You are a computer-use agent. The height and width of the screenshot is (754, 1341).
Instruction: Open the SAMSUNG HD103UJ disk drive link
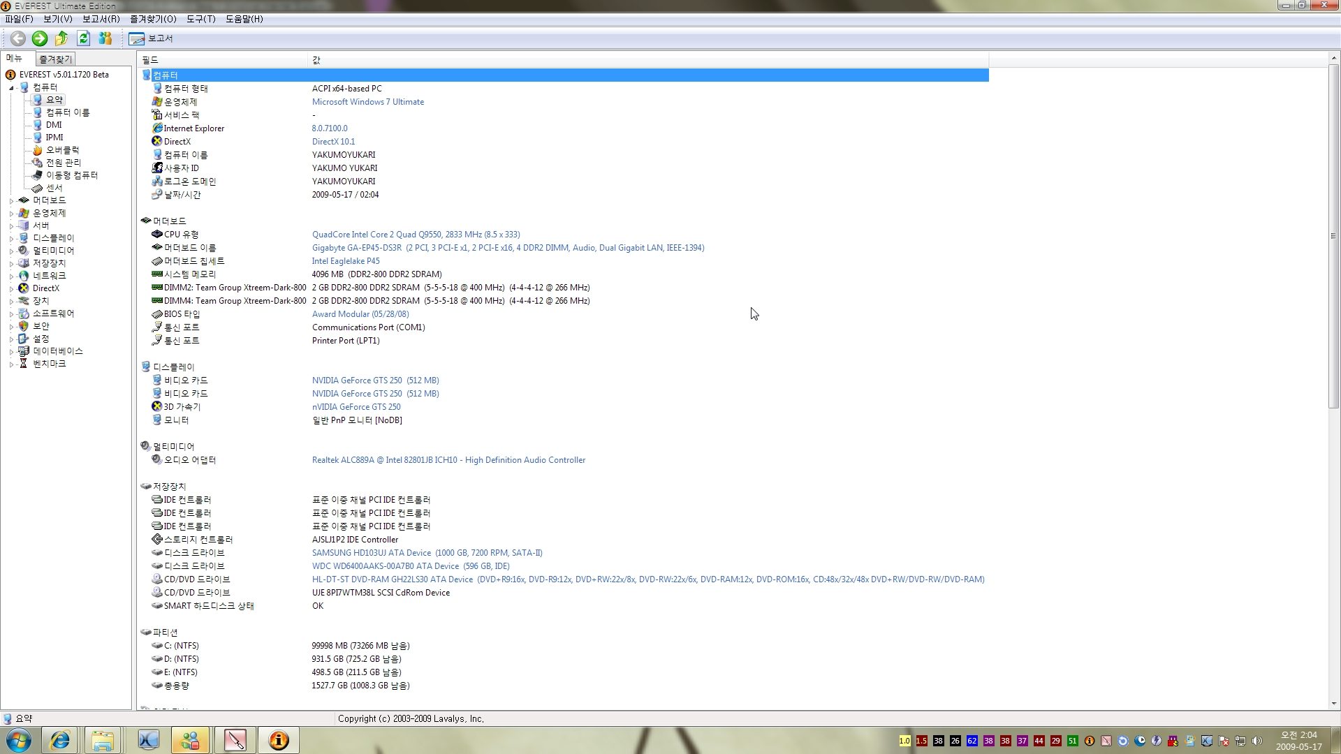point(427,553)
